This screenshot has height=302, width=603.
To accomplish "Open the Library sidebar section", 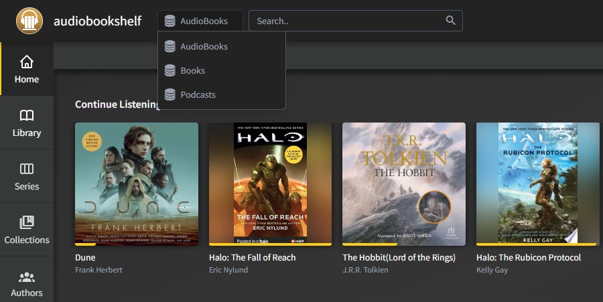I will click(x=27, y=123).
